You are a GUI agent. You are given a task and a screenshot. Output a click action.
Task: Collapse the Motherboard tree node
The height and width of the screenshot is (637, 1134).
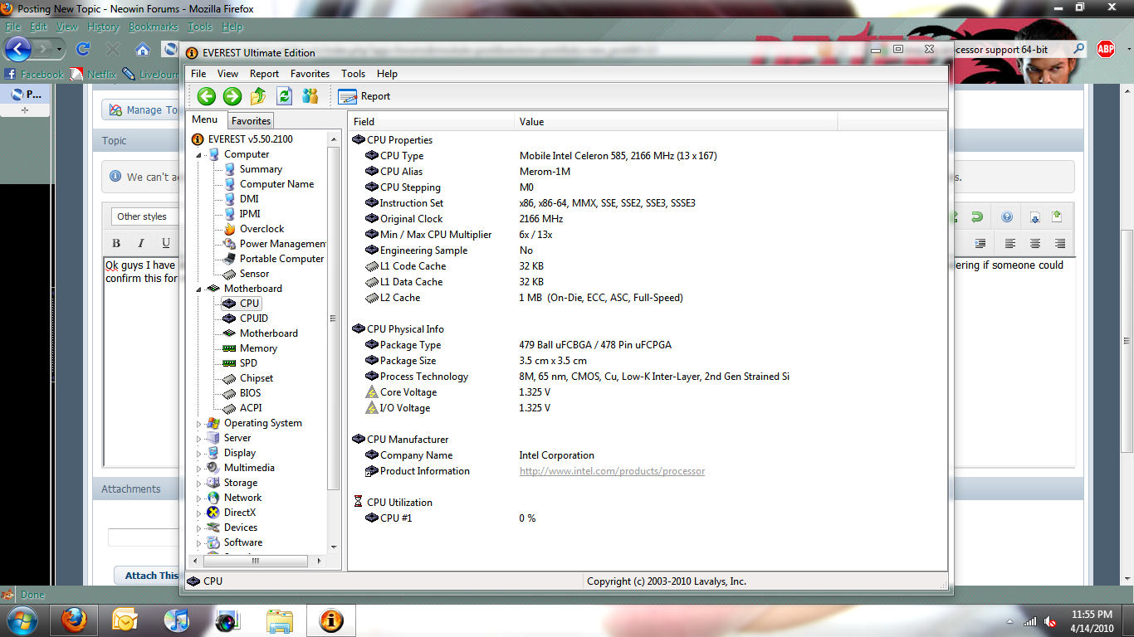pyautogui.click(x=199, y=289)
